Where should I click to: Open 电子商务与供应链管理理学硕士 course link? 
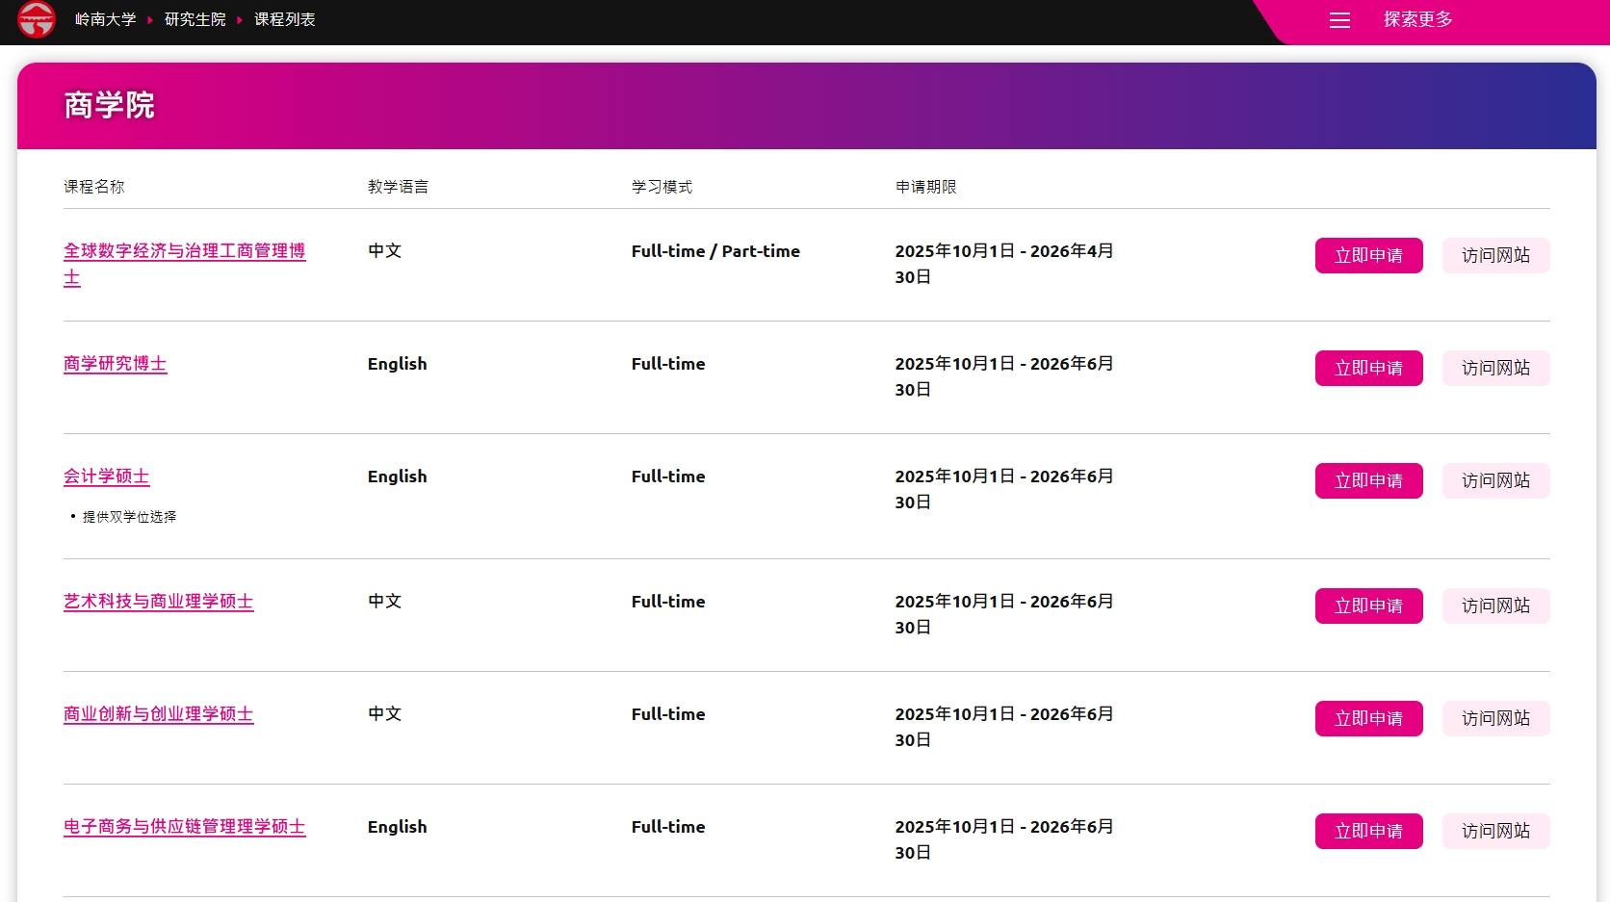[185, 827]
